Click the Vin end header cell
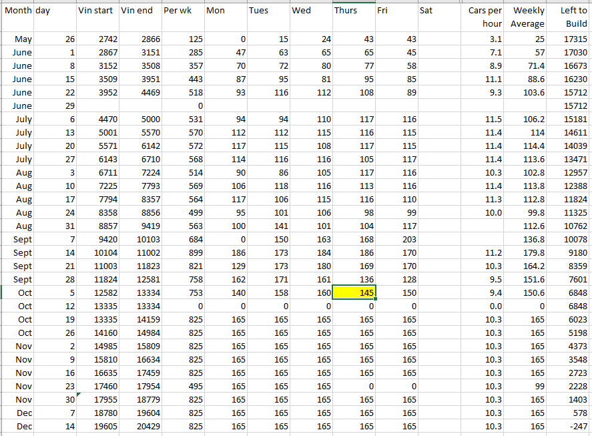This screenshot has width=592, height=436. click(x=140, y=11)
